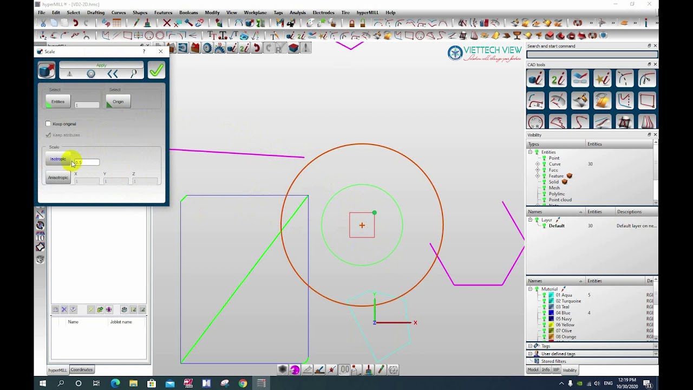Toggle visibility bulb for 01 Aqua material
This screenshot has width=693, height=390.
tap(544, 295)
